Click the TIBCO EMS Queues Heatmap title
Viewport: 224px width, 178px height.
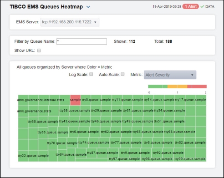[46, 7]
